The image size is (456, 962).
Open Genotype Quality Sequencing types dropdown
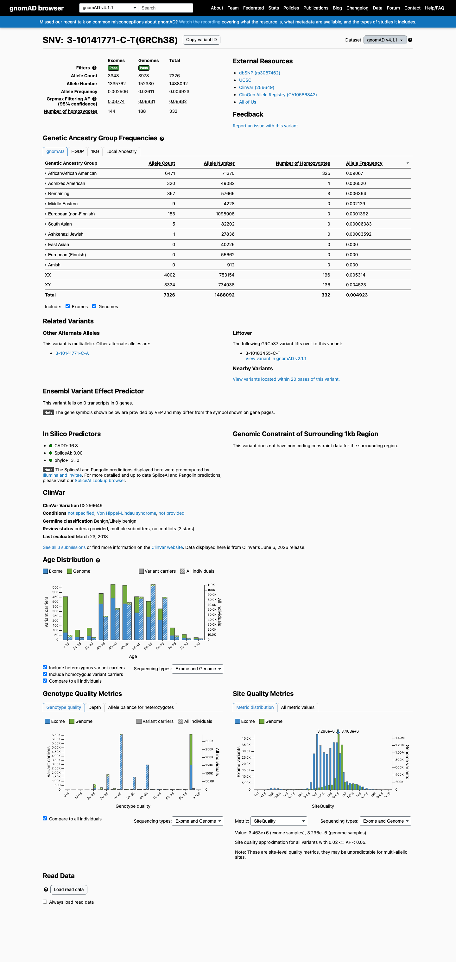tap(198, 821)
